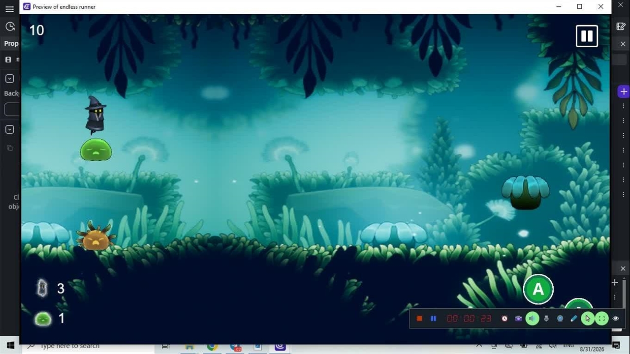The height and width of the screenshot is (354, 630).
Task: Toggle mouse cursor highlighting in recorder
Action: click(588, 319)
